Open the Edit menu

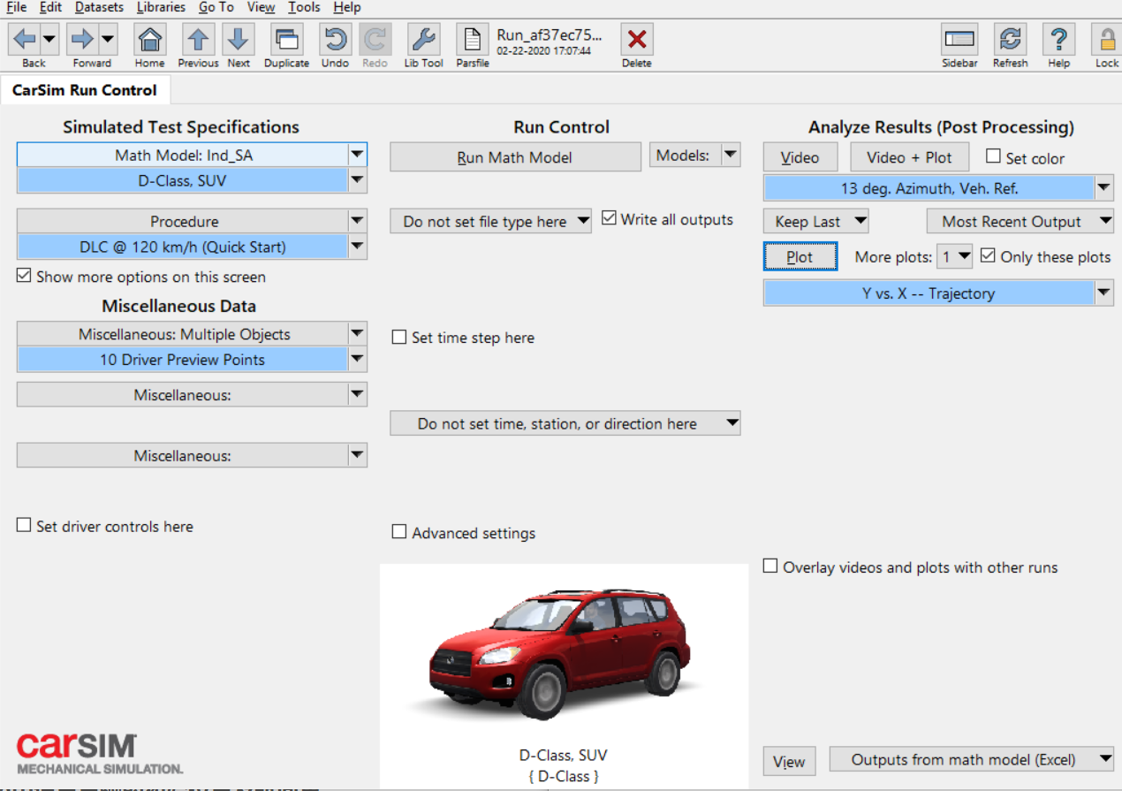50,7
